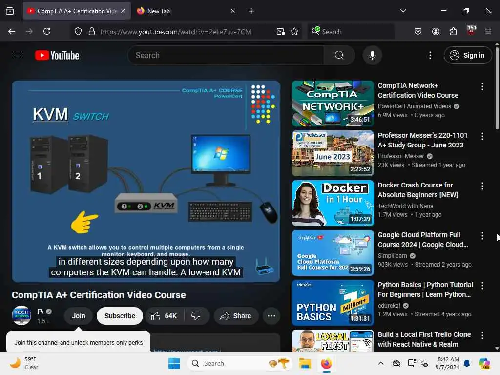Image resolution: width=500 pixels, height=375 pixels.
Task: Open options for Docker Crash Course video
Action: [x=482, y=186]
